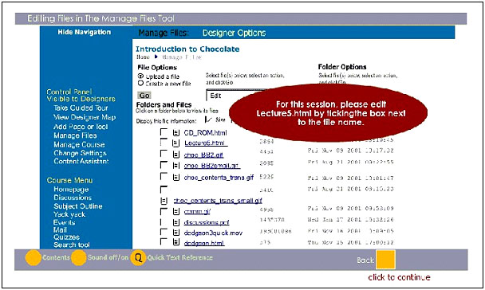Click file icon next to CD_ROM.html
Image resolution: width=485 pixels, height=290 pixels.
176,133
